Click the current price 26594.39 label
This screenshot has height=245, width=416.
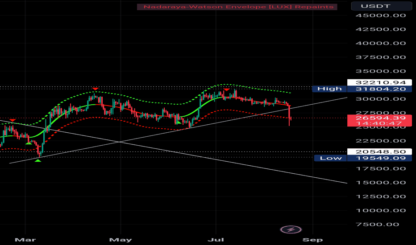click(380, 118)
